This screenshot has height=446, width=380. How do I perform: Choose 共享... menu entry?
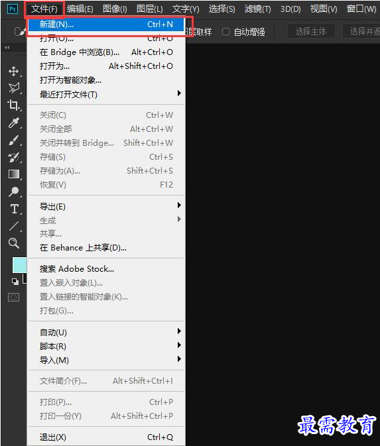click(106, 233)
